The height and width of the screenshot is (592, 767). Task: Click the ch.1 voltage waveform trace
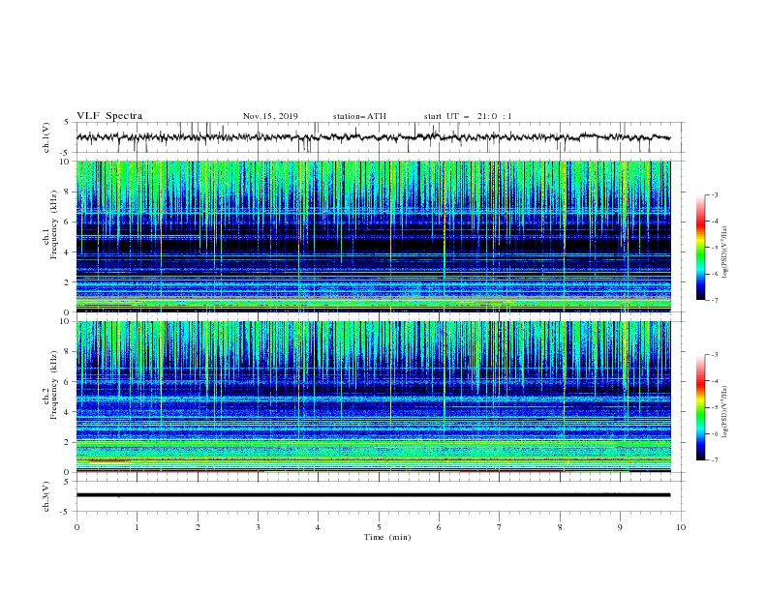[x=373, y=137]
